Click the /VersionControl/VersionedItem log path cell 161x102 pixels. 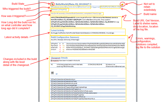[96, 47]
